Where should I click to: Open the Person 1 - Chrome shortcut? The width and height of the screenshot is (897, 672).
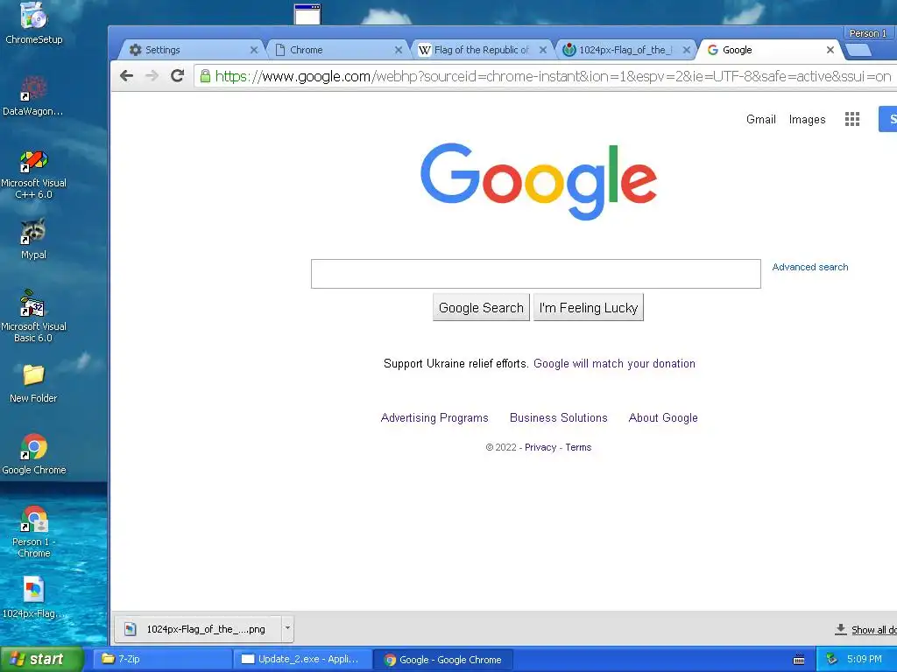(x=34, y=531)
